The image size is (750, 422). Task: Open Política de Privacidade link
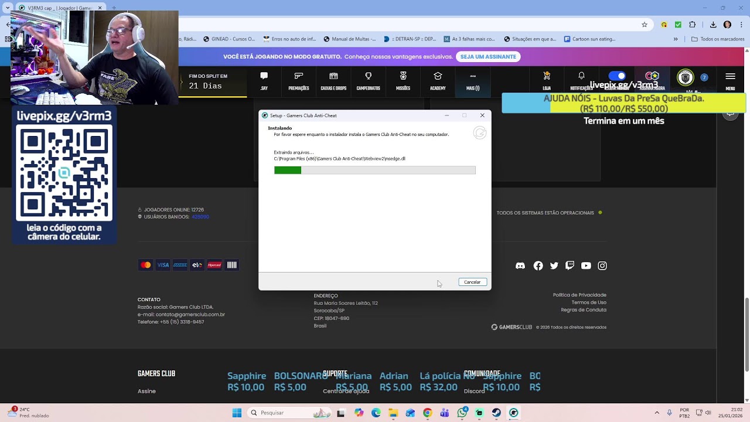point(579,295)
